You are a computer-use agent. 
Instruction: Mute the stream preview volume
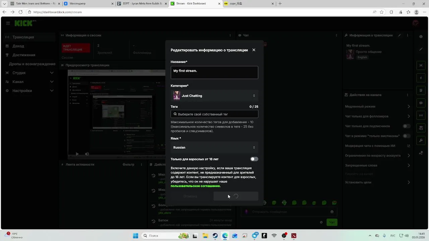click(x=87, y=154)
